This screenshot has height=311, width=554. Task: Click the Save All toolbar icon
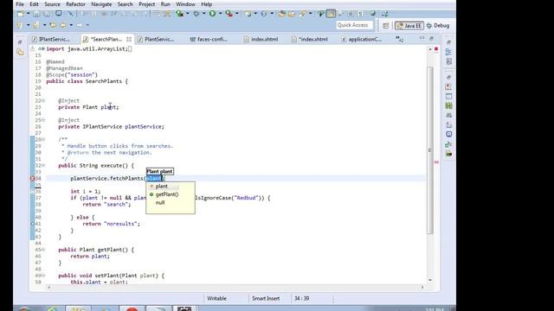coord(47,14)
